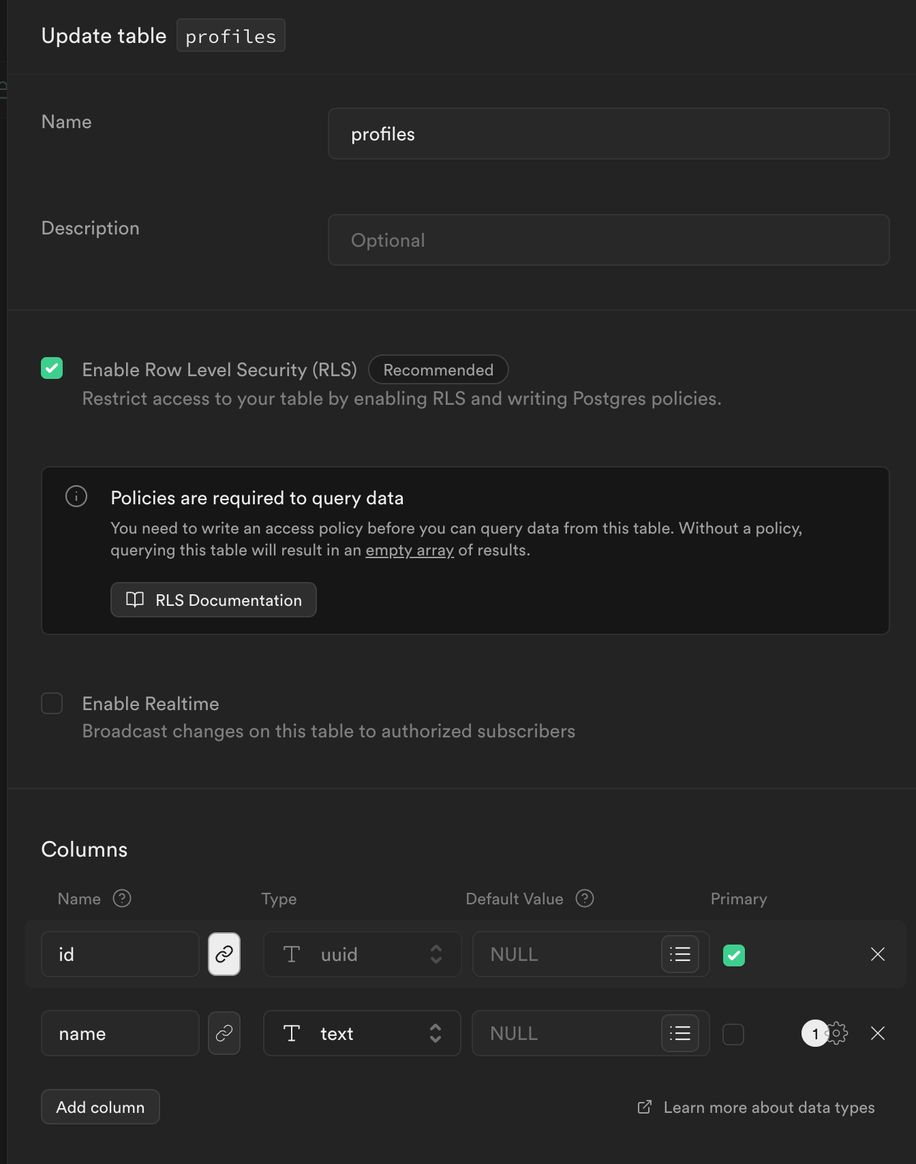This screenshot has width=916, height=1164.
Task: Open Learn more about data types link
Action: pyautogui.click(x=768, y=1107)
